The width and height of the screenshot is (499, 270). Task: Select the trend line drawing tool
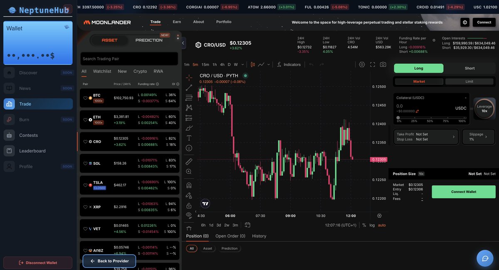click(189, 88)
